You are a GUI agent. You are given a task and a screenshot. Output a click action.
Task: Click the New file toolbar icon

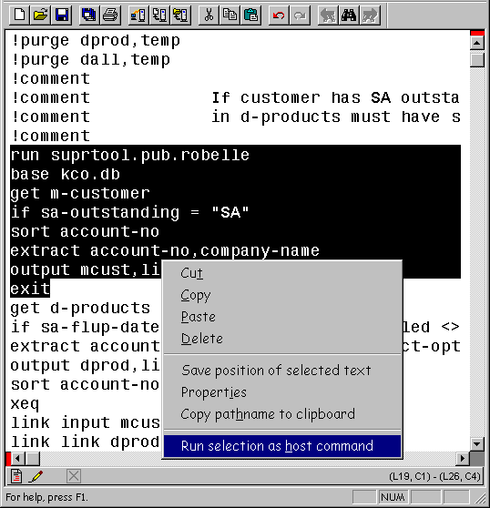(x=19, y=15)
